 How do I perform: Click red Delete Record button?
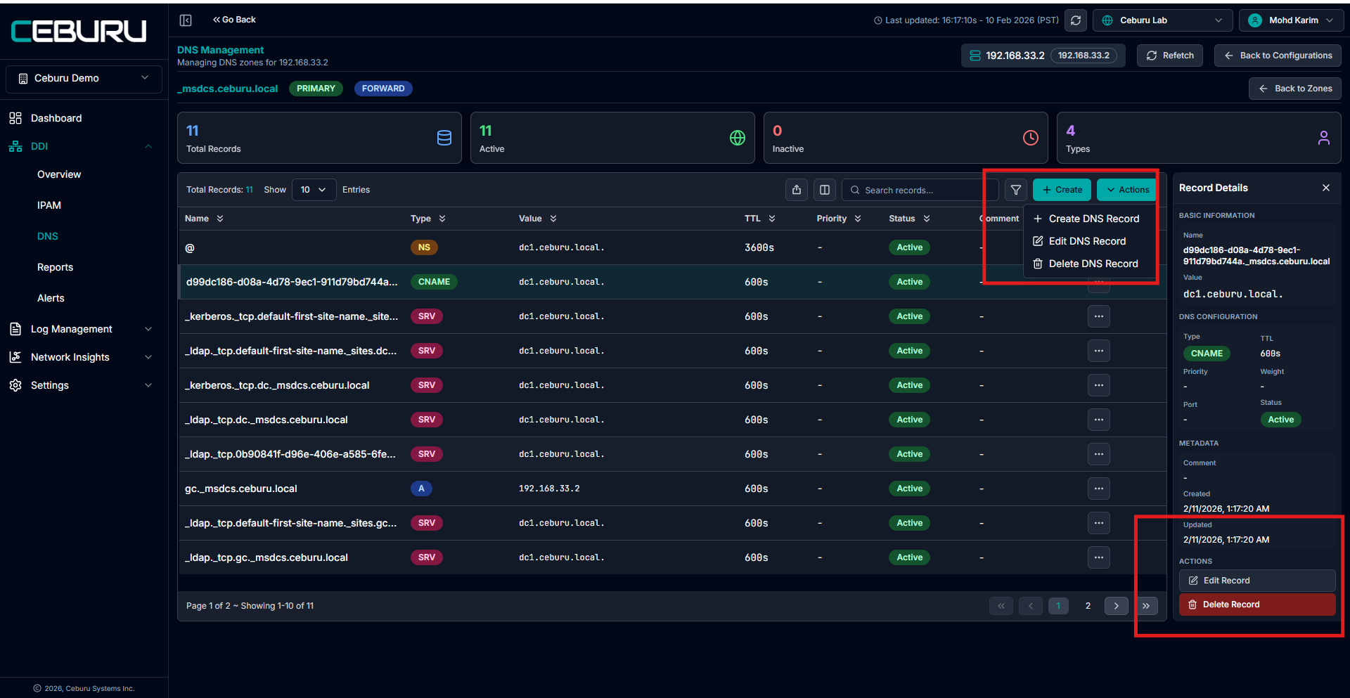pos(1257,605)
